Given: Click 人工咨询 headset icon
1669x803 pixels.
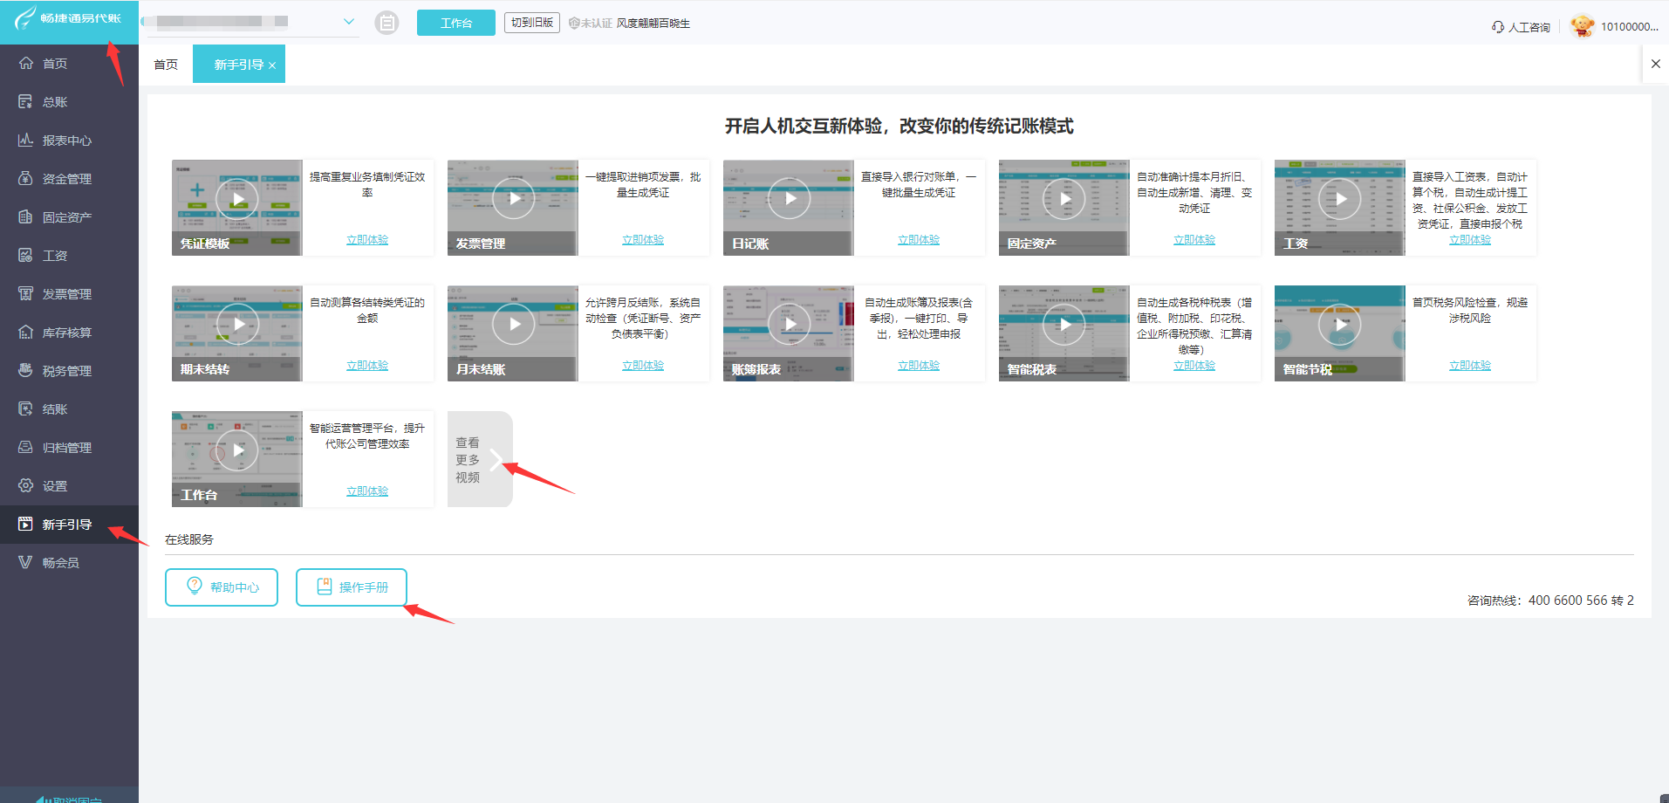Looking at the screenshot, I should pos(1498,27).
